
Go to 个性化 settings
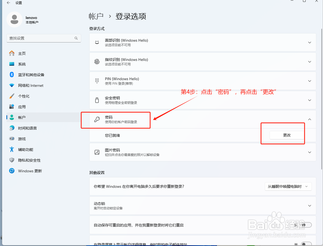pyautogui.click(x=24, y=96)
